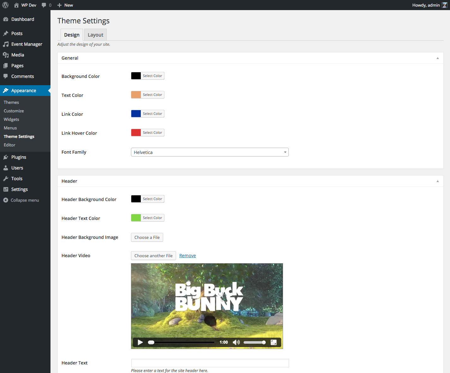Click the orange Text Color swatch
Viewport: 450px width, 373px height.
click(136, 95)
